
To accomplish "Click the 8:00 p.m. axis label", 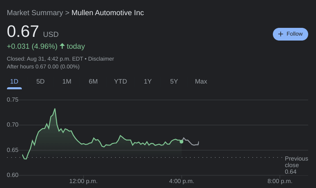I will [280, 181].
